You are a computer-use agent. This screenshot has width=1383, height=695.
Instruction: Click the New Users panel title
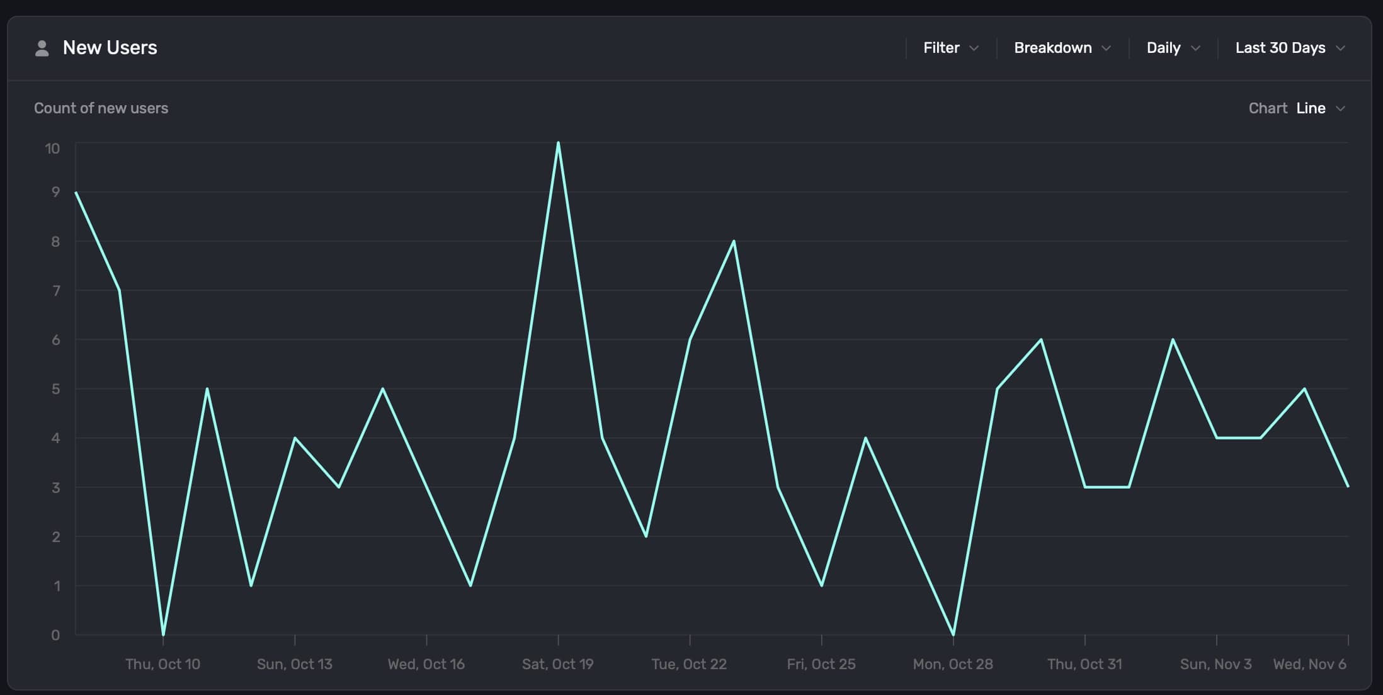point(110,48)
